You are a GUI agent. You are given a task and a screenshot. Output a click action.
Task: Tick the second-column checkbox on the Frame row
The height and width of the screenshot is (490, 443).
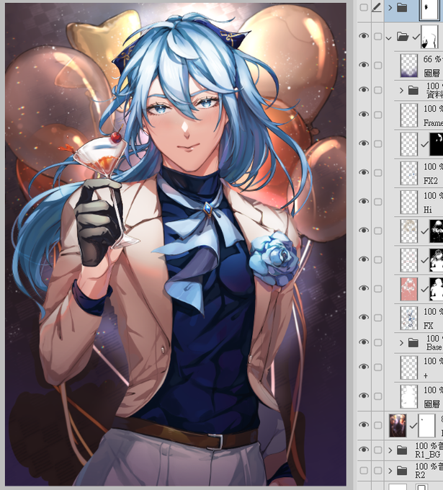378,115
